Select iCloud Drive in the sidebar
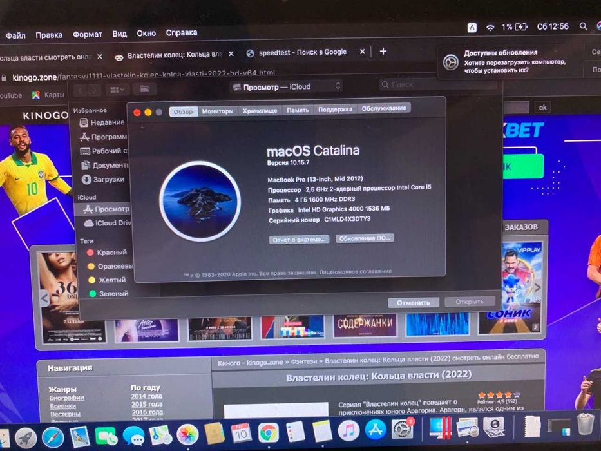601x451 pixels. [108, 223]
